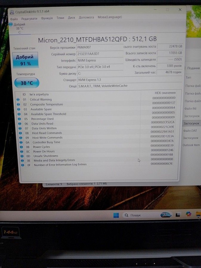Screen dimensions: 201x268
Task: Click total host reads value 22478 GB
Action: click(x=170, y=46)
